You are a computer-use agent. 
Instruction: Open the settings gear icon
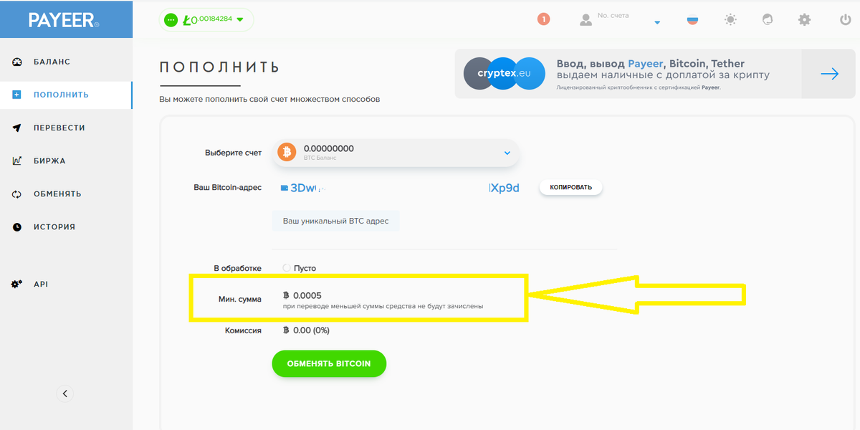click(805, 19)
